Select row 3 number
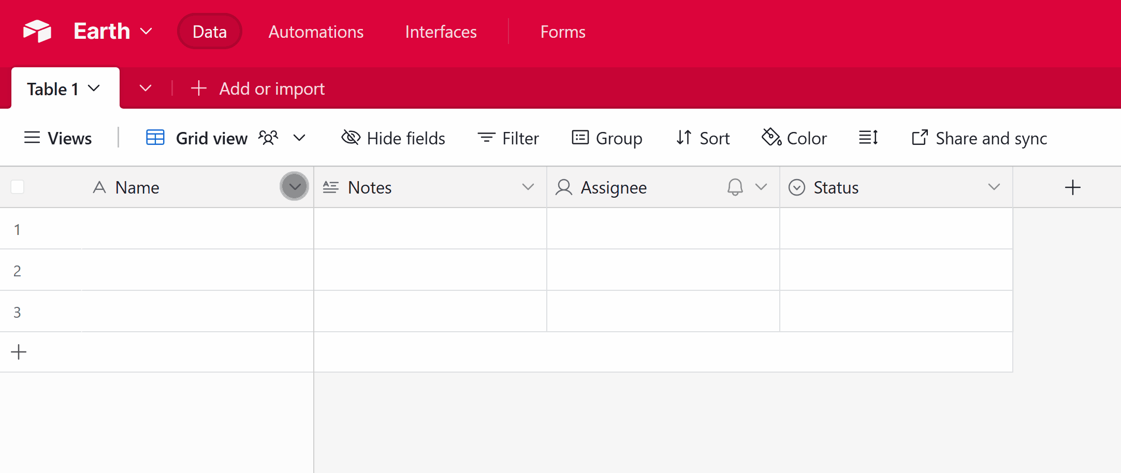The height and width of the screenshot is (473, 1121). (x=17, y=312)
